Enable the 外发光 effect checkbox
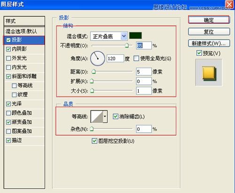Screen dimensions: 235x193 8,59
